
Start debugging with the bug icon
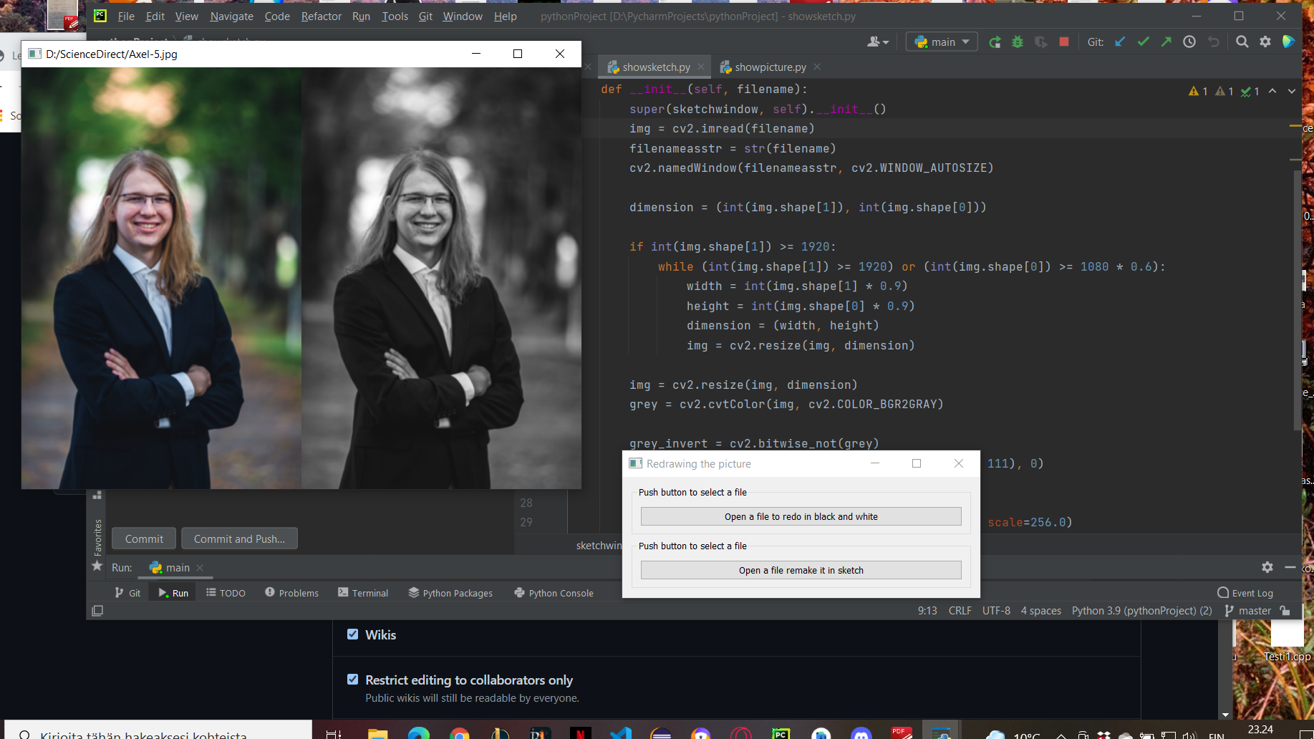pyautogui.click(x=1018, y=42)
